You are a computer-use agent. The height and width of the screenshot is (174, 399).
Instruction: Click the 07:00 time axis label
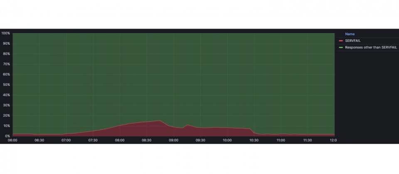(x=66, y=140)
